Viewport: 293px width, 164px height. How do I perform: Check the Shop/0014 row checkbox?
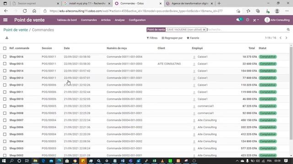point(5,71)
